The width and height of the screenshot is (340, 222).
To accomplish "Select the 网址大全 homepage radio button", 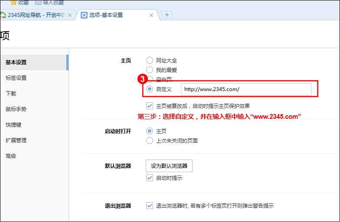I will point(149,60).
